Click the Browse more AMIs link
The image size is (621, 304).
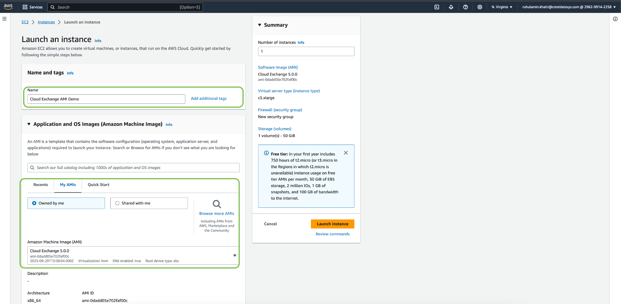coord(217,213)
